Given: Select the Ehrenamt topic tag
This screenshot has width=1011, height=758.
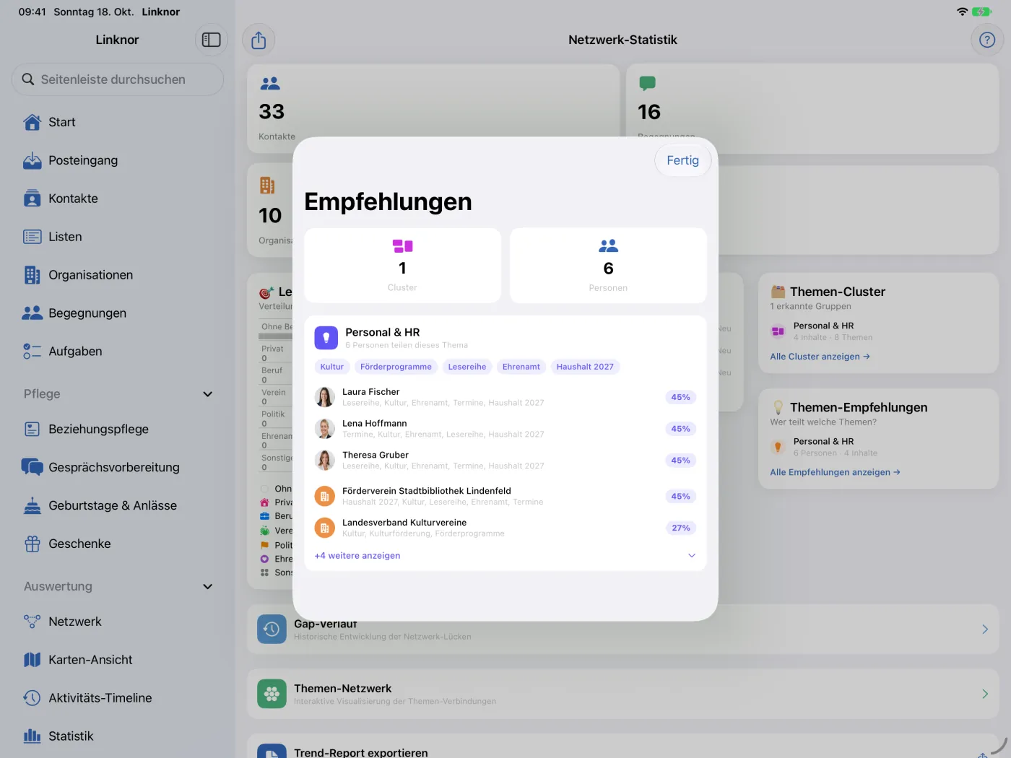Looking at the screenshot, I should click(x=521, y=367).
